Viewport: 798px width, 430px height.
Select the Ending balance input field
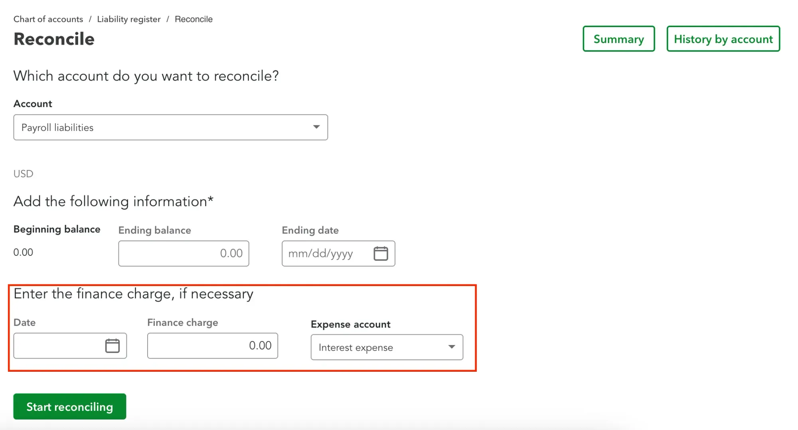coord(184,253)
